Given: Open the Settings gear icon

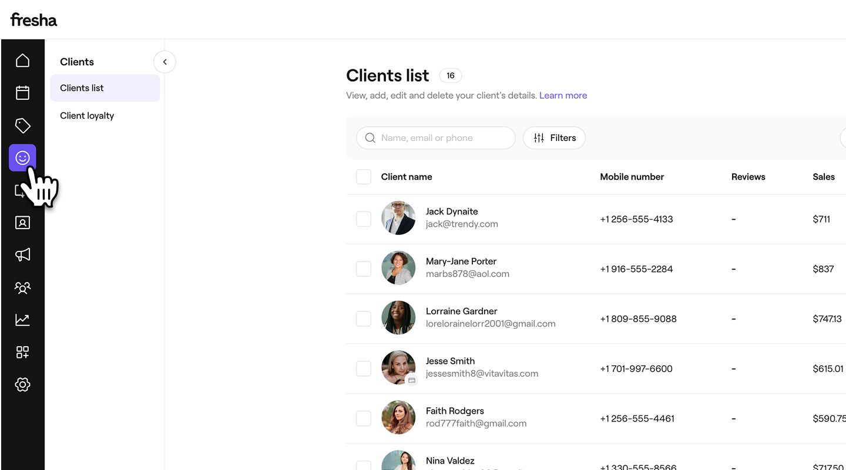Looking at the screenshot, I should pos(22,384).
